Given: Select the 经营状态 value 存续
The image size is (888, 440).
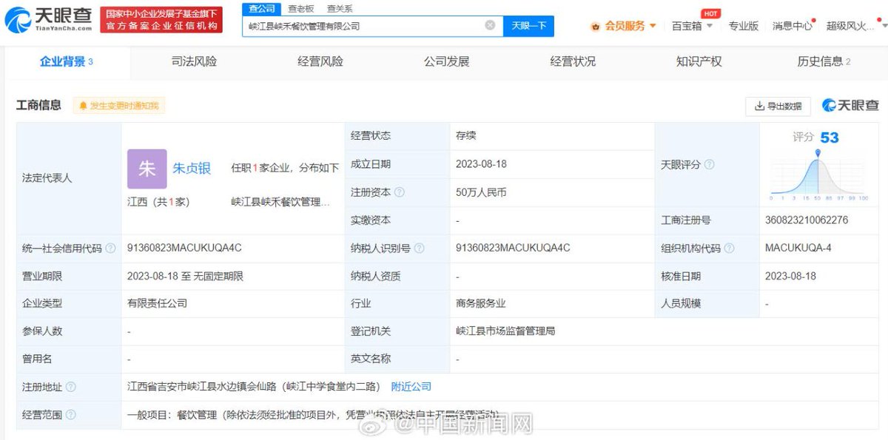Looking at the screenshot, I should pos(466,136).
